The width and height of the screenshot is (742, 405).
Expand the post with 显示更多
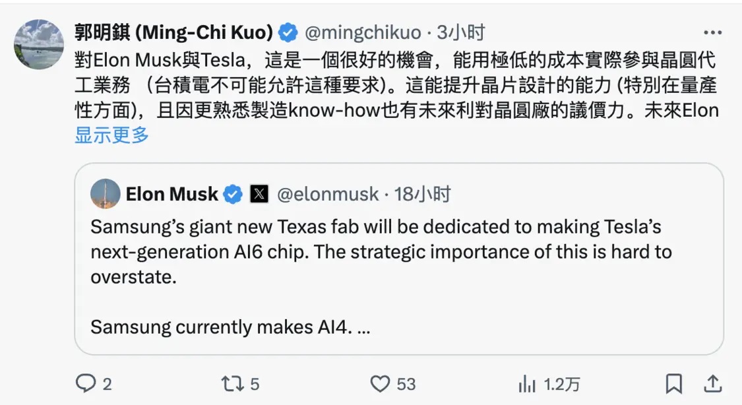pyautogui.click(x=111, y=135)
